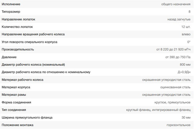Screen dimensions: 194x132
Task: Click the "Направление лопаток" label
Action: click(x=18, y=19)
